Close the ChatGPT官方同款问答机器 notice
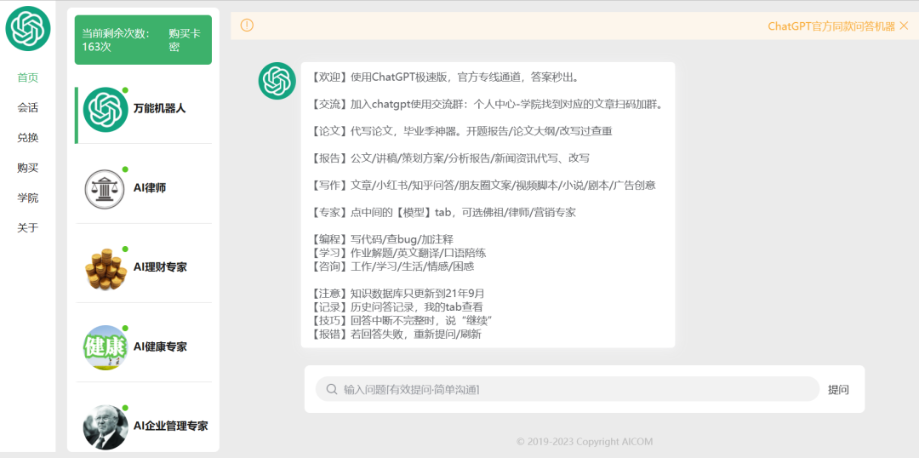The height and width of the screenshot is (458, 919). pos(903,26)
